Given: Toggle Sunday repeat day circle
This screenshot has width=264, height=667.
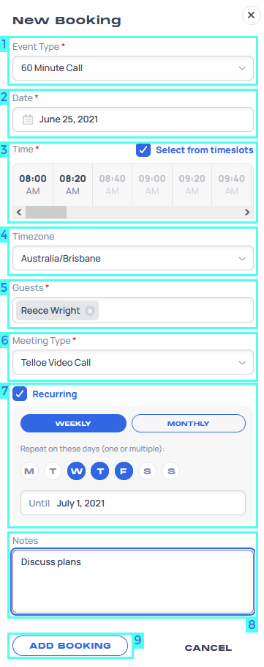Looking at the screenshot, I should [171, 471].
